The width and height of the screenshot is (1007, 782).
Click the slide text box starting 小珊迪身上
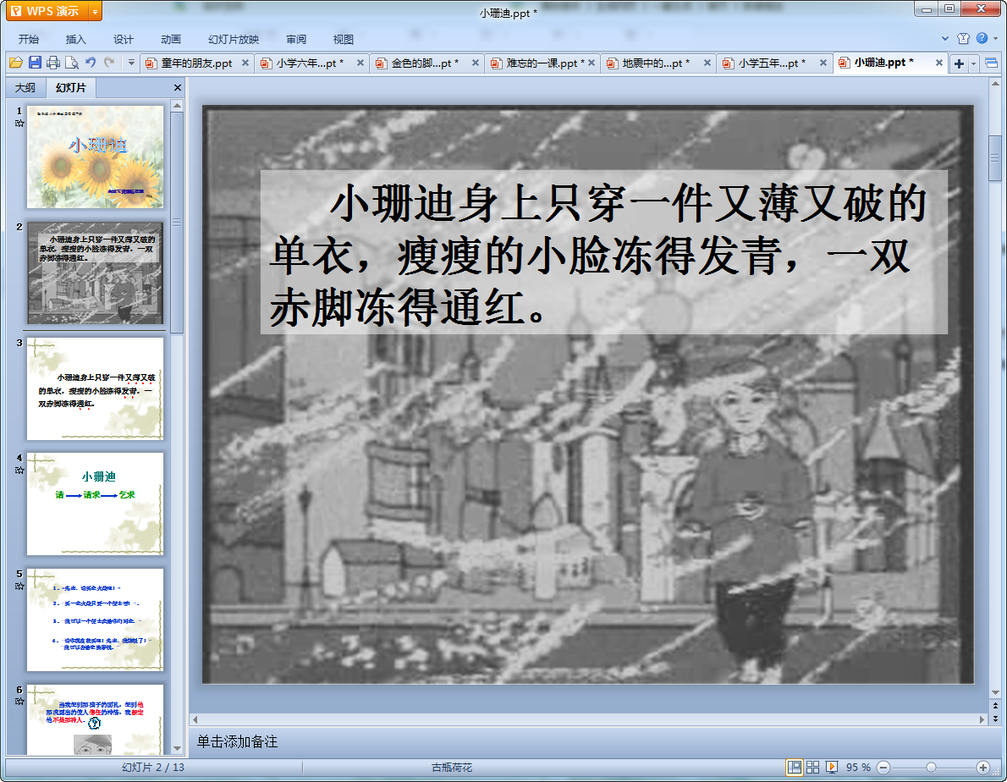(x=603, y=252)
